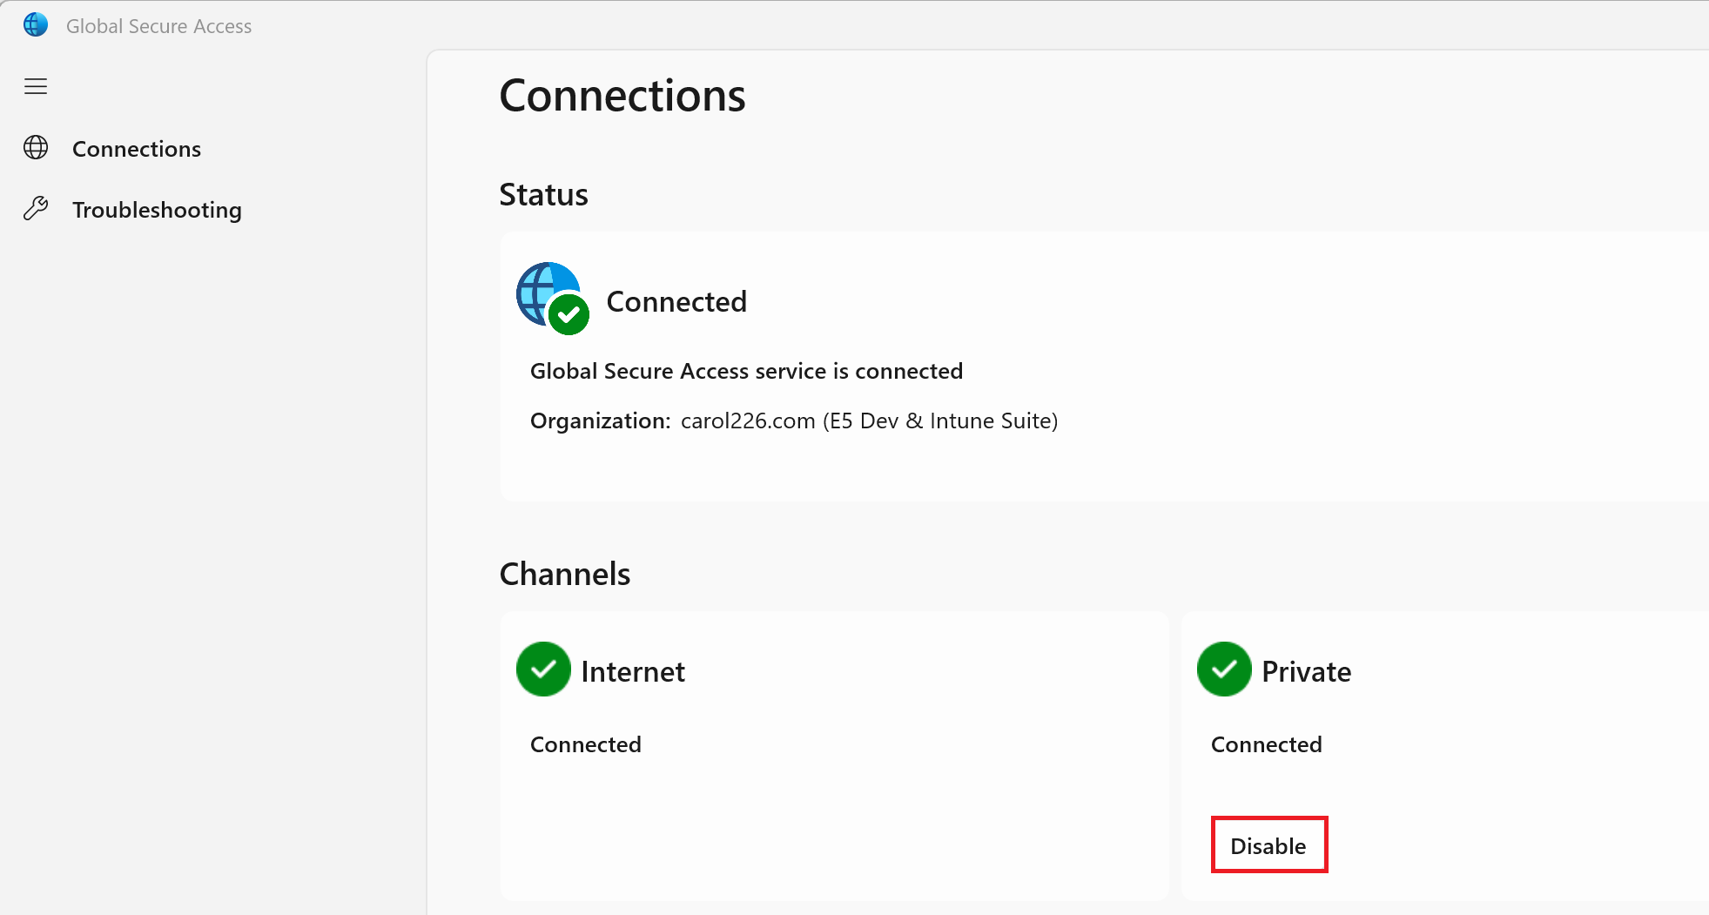
Task: Click the green checkmark next to Internet
Action: (543, 669)
